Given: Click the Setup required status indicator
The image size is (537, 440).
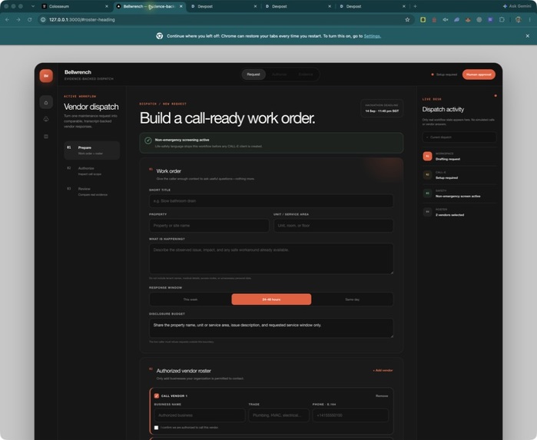Looking at the screenshot, I should [444, 74].
